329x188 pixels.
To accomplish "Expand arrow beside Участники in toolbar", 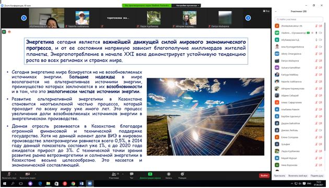I will pyautogui.click(x=123, y=174).
